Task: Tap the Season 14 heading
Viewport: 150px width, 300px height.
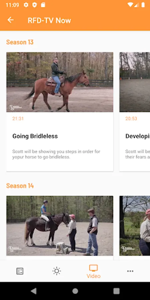Action: click(20, 186)
